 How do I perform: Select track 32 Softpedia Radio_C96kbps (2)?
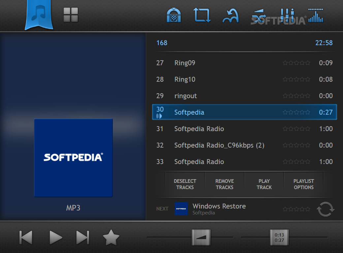pos(245,145)
